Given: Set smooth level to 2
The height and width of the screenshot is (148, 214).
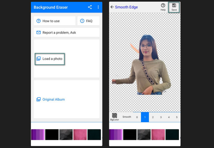Looking at the screenshot, I should (x=153, y=117).
